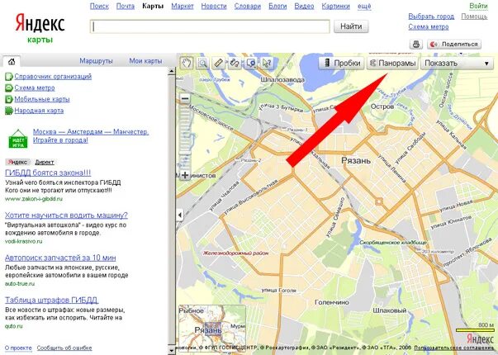Click the map zoom-in plus button

[185, 175]
